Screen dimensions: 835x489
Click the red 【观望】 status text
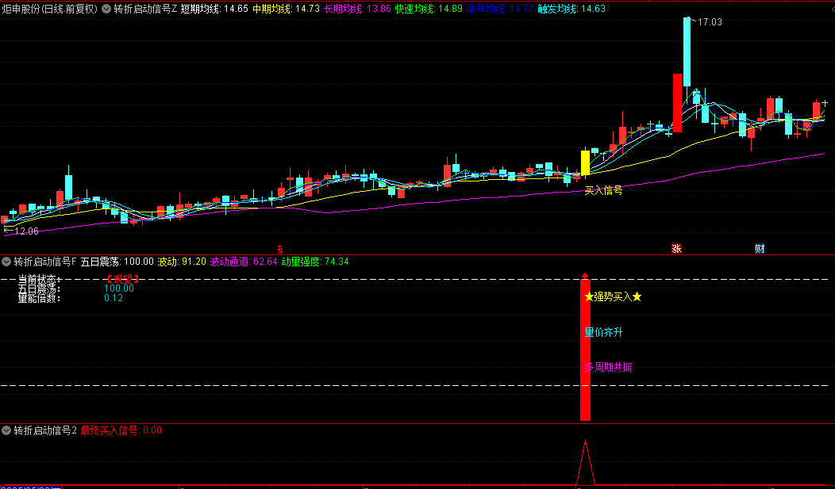(x=122, y=279)
